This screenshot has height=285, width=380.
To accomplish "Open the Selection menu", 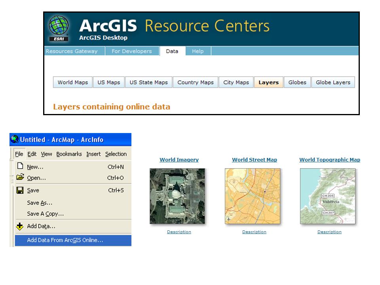I will 116,154.
